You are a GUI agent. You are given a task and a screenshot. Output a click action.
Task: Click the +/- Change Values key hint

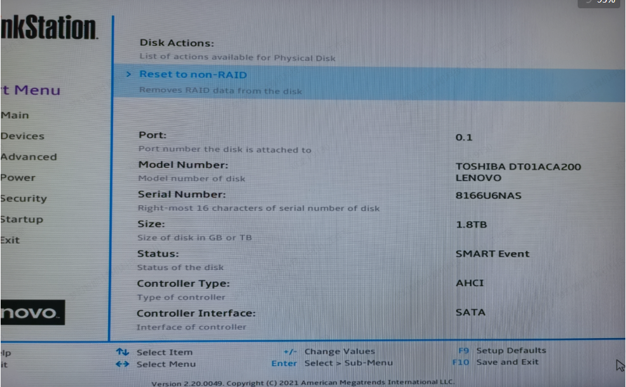290,351
